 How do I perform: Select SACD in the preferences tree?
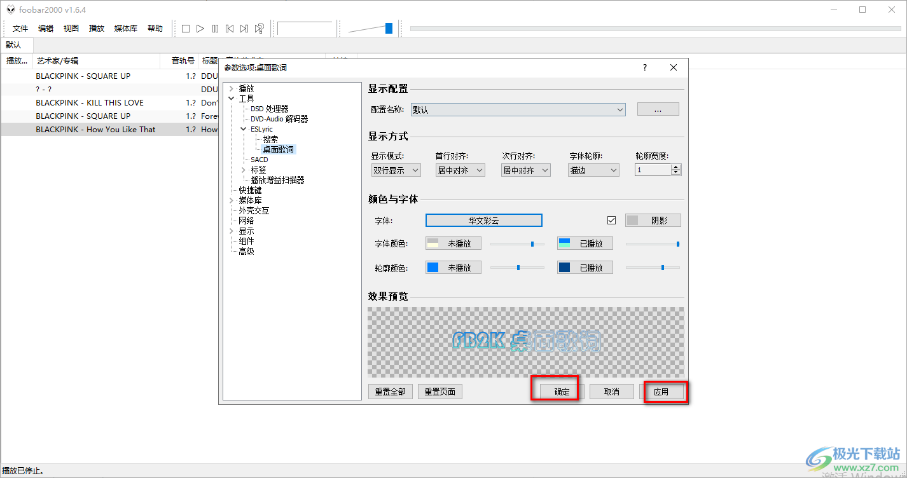pos(260,160)
